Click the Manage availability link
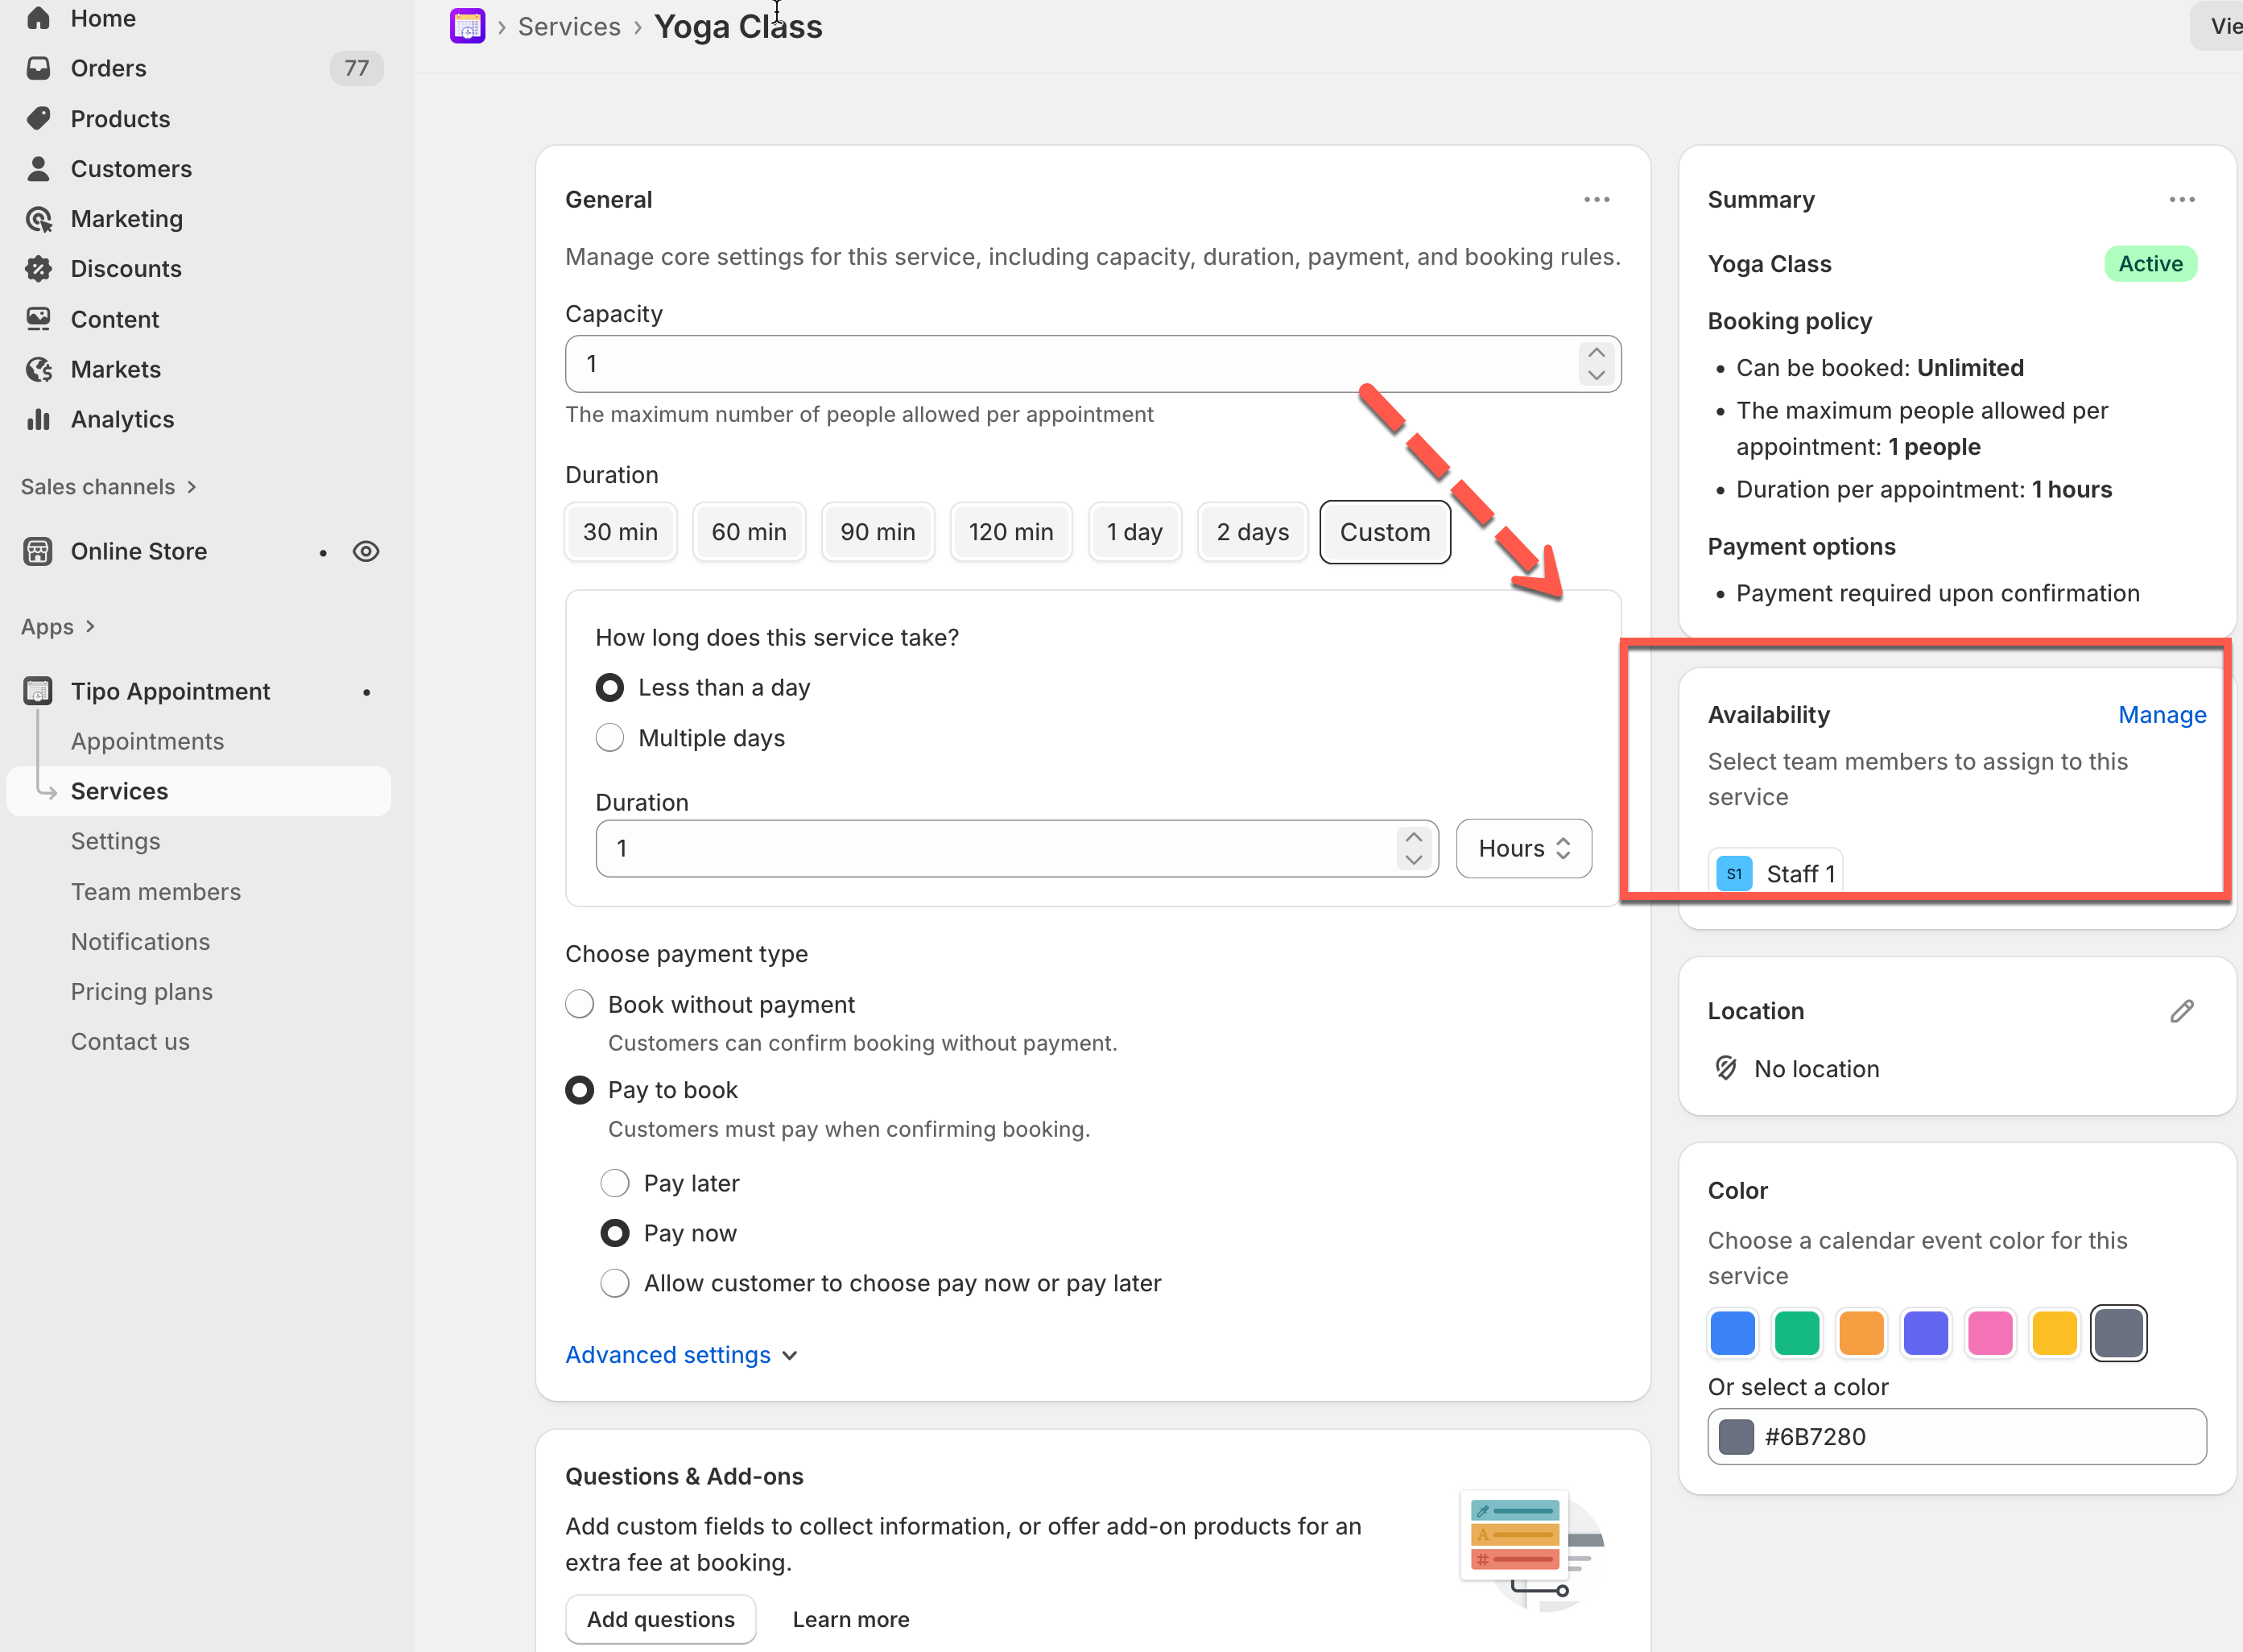2243x1652 pixels. [2161, 714]
